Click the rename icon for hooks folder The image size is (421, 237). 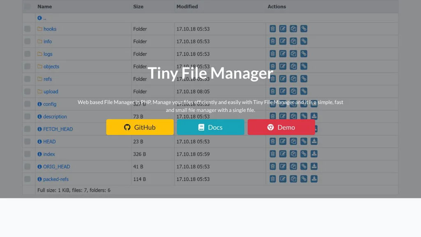click(283, 29)
